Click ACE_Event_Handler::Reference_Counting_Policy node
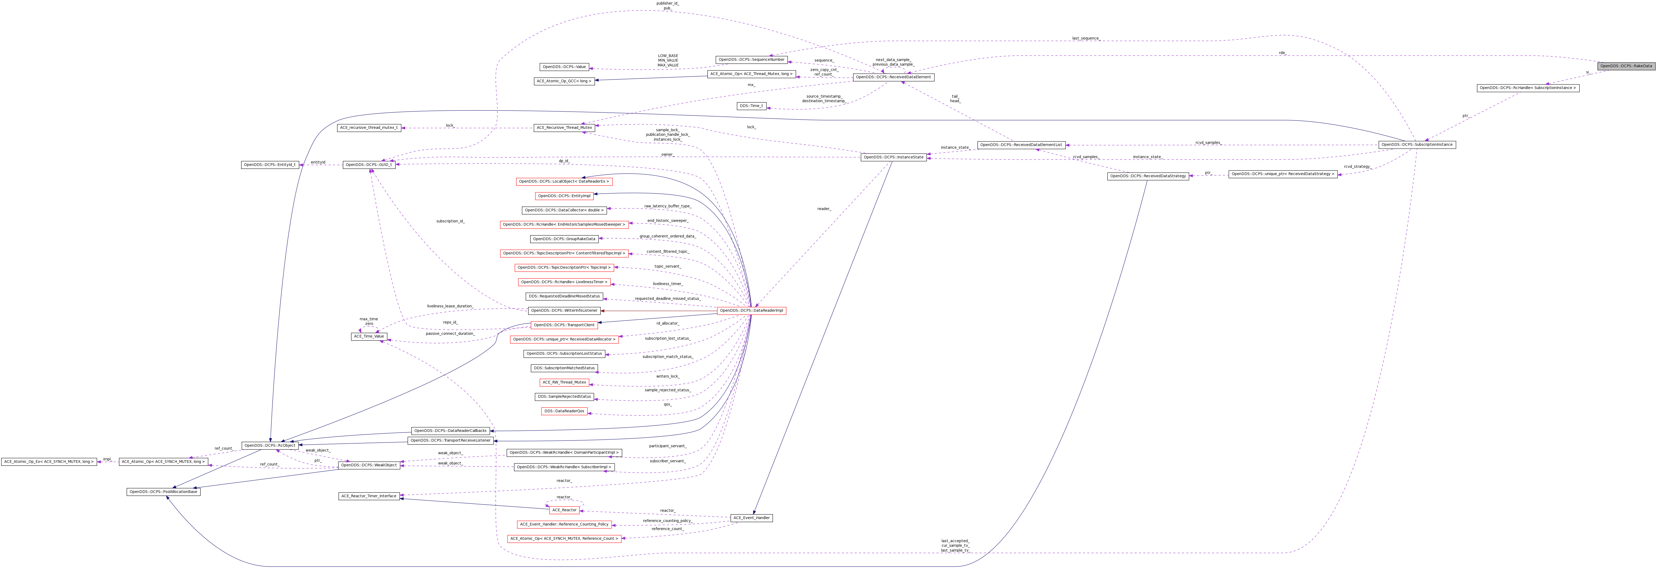Screen dimensions: 1657x568 tap(564, 524)
